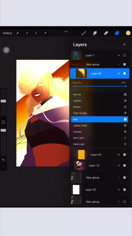Tap the Layer 10 thumbnail
132x236 pixels.
pos(79,166)
